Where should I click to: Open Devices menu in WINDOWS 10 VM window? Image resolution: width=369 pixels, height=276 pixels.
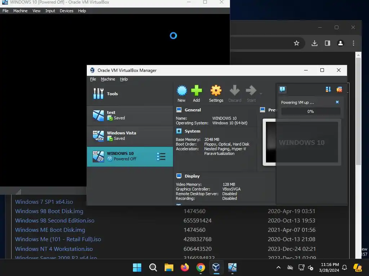(67, 11)
